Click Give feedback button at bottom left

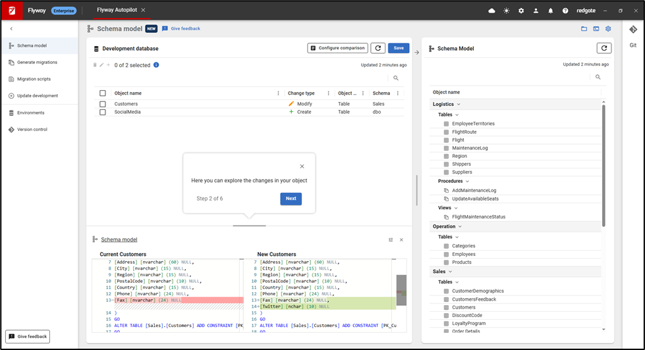tap(28, 336)
